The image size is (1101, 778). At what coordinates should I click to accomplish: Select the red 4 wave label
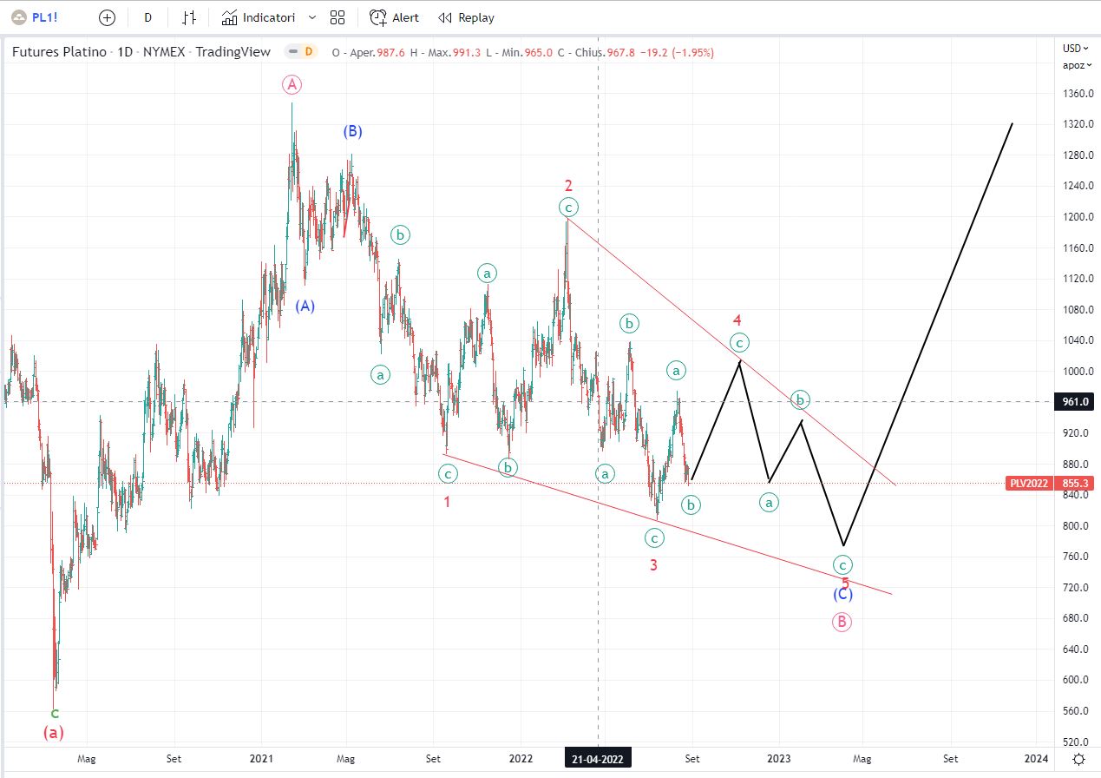pos(737,320)
